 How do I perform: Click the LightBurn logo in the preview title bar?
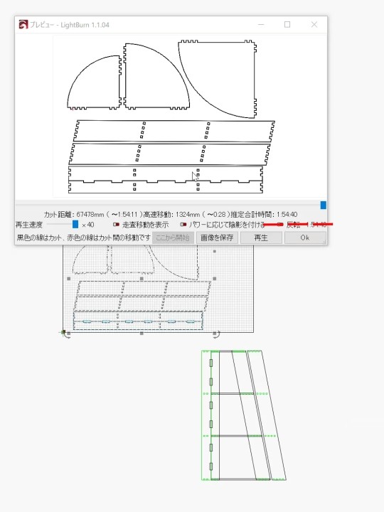[23, 24]
